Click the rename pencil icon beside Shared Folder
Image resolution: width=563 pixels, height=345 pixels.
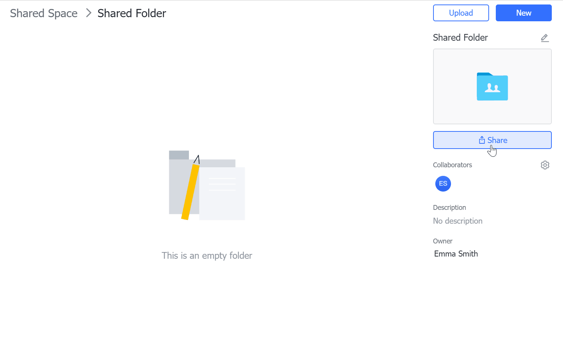coord(545,38)
